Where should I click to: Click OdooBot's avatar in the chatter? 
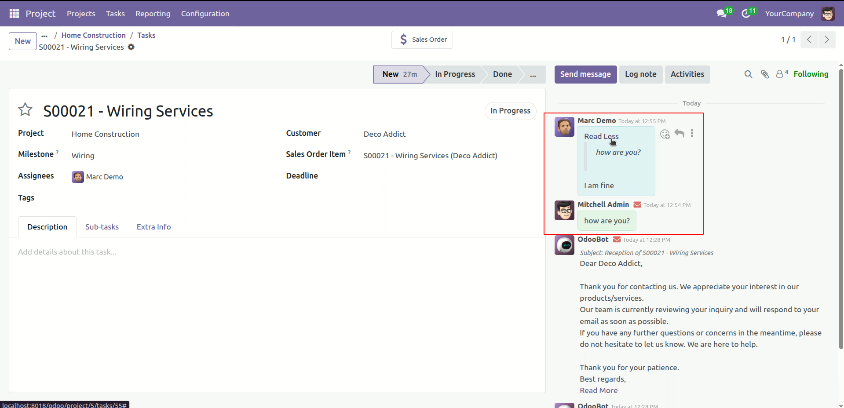(x=564, y=245)
